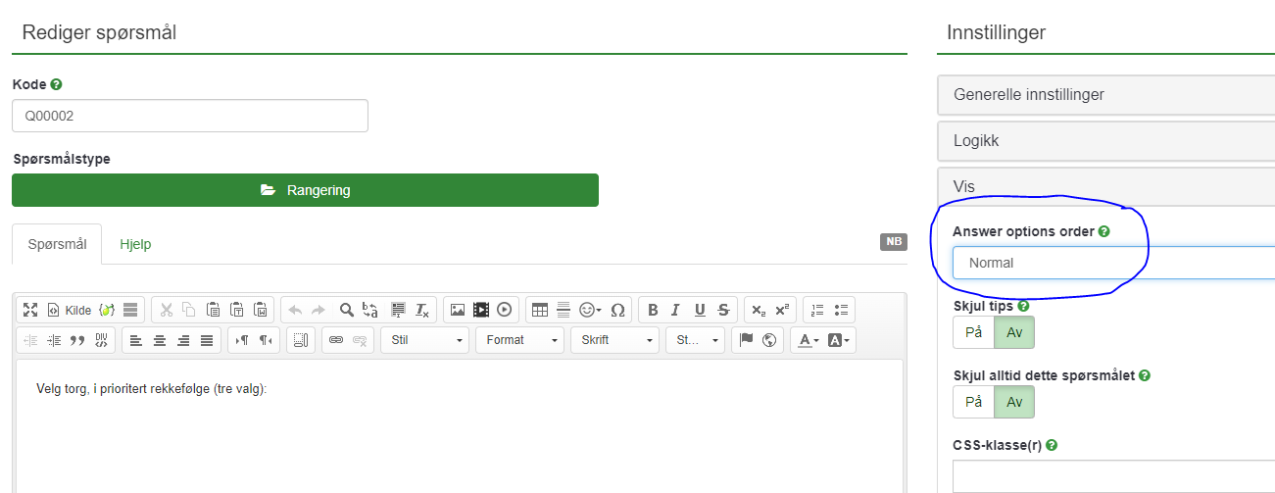
Task: Insert an image into the question
Action: (458, 310)
